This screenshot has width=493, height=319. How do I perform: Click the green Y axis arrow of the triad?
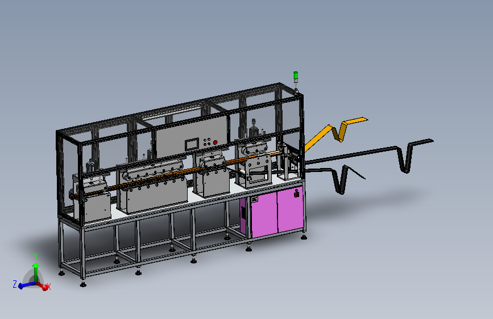tap(36, 272)
